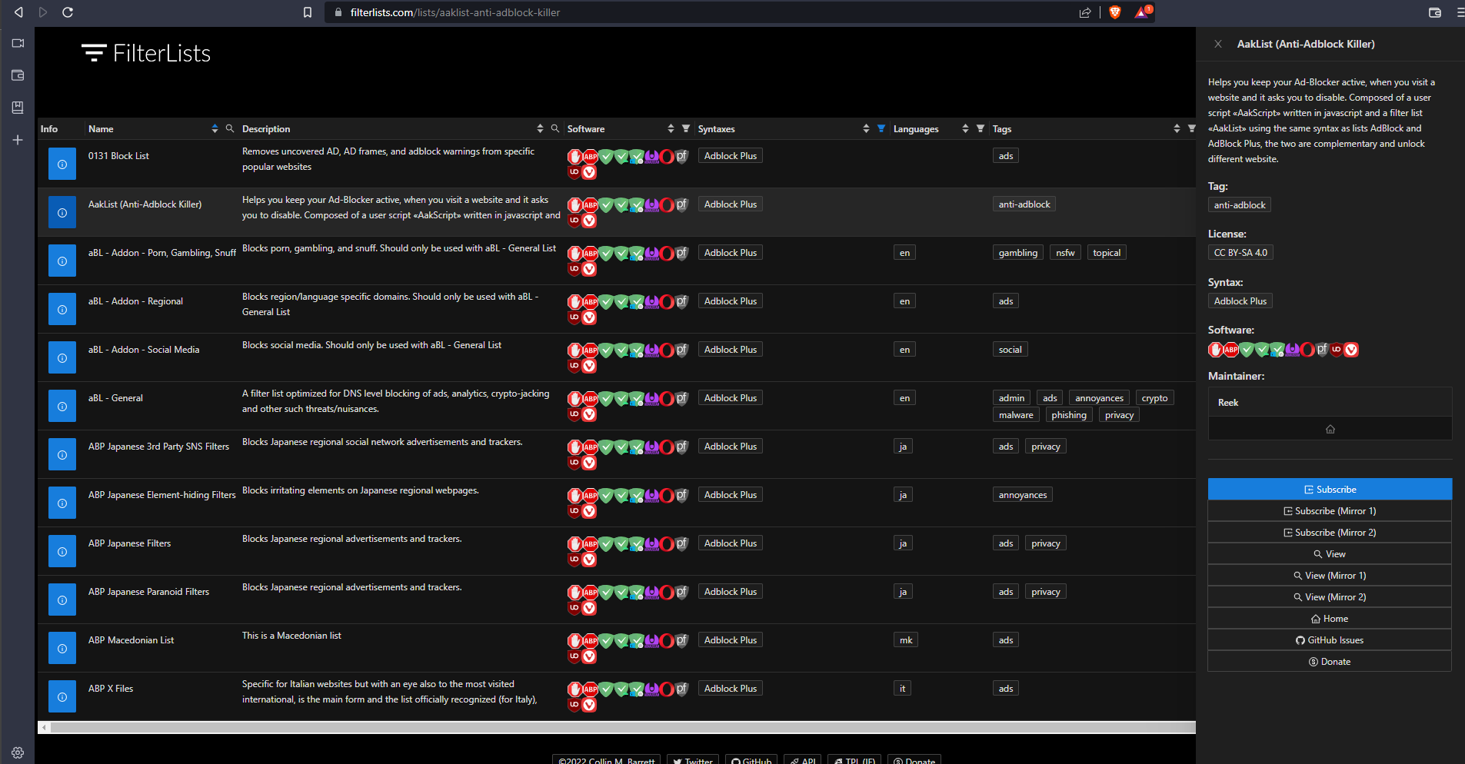Open settings via the gear icon at sidebar bottom

[x=17, y=752]
